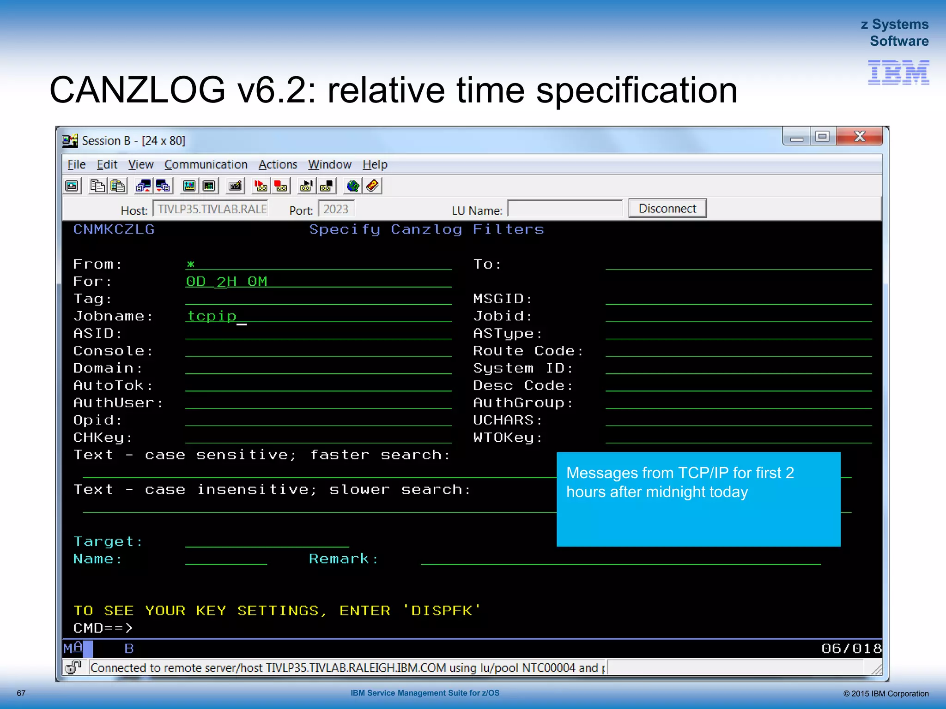Viewport: 946px width, 709px height.
Task: Click the From field containing asterisk
Action: pos(318,264)
